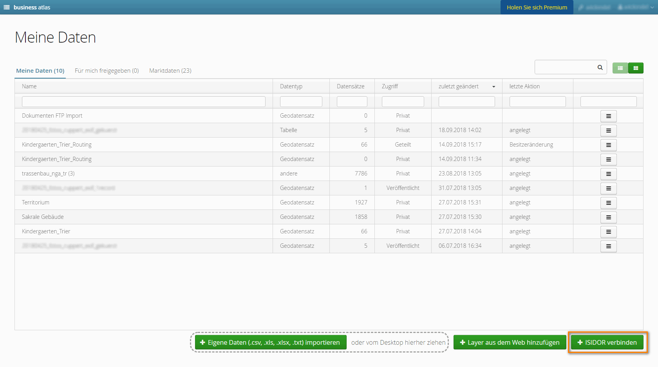Screen dimensions: 658x367
Task: Click the oder vom Desktop hierher ziehen text
Action: point(398,342)
